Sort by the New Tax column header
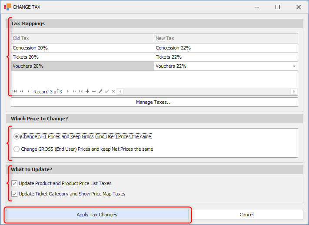Image resolution: width=309 pixels, height=225 pixels. click(x=226, y=38)
